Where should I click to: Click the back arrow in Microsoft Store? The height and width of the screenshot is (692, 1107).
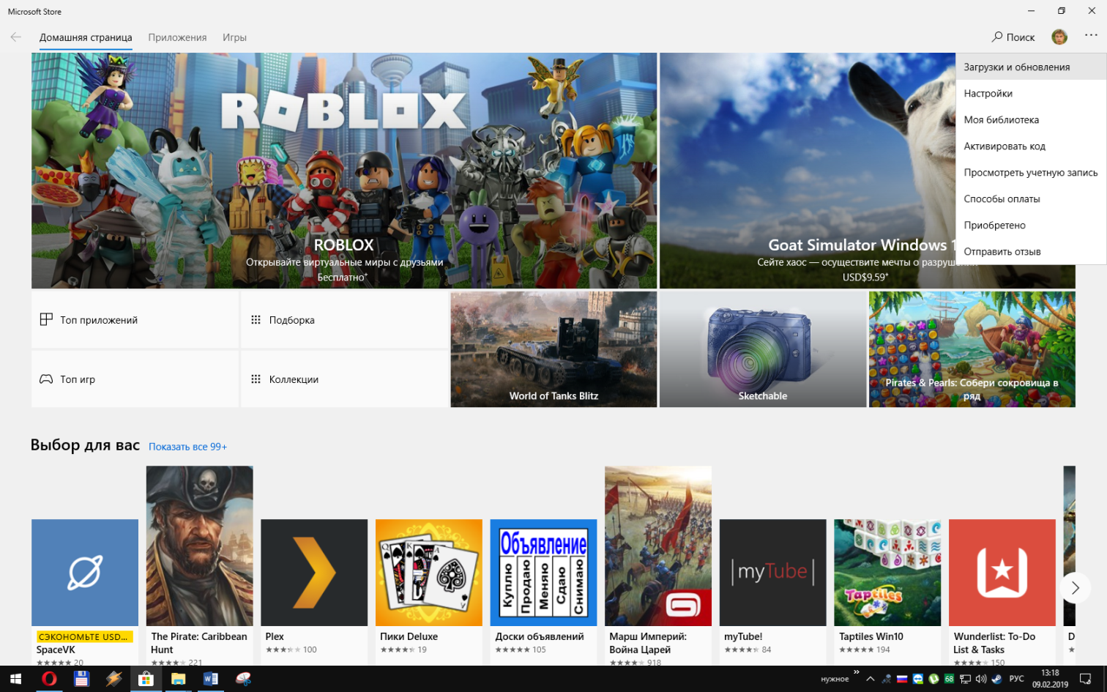[x=15, y=37]
